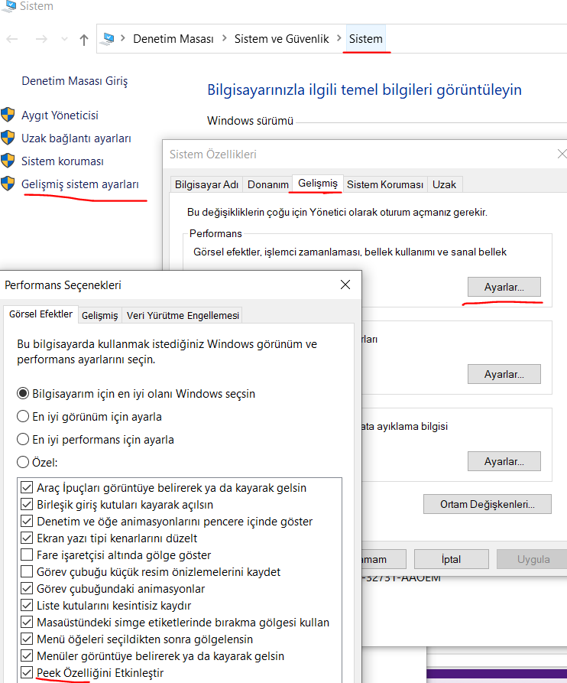The height and width of the screenshot is (683, 567).
Task: Click shield icon beside Aygıt Yöneticisi
Action: [8, 115]
